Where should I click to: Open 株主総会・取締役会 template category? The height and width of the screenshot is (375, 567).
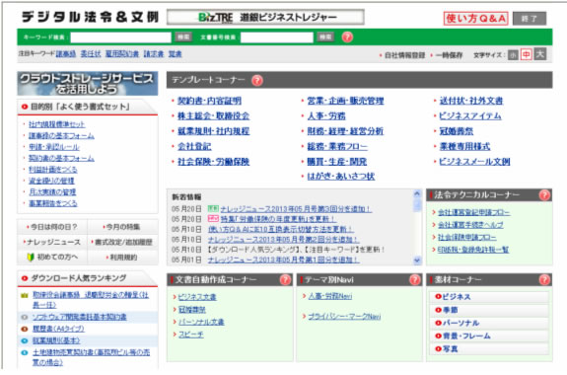point(213,115)
